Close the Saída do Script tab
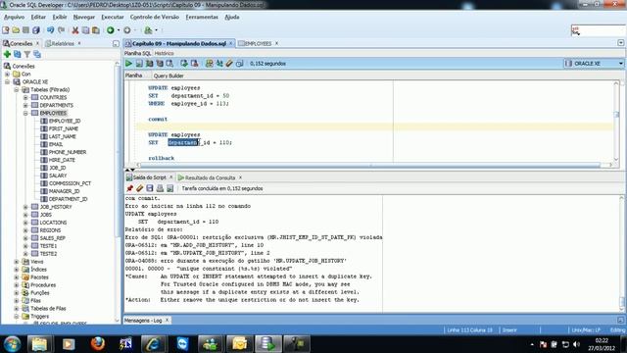Screen dimensions: 627x353 171,177
